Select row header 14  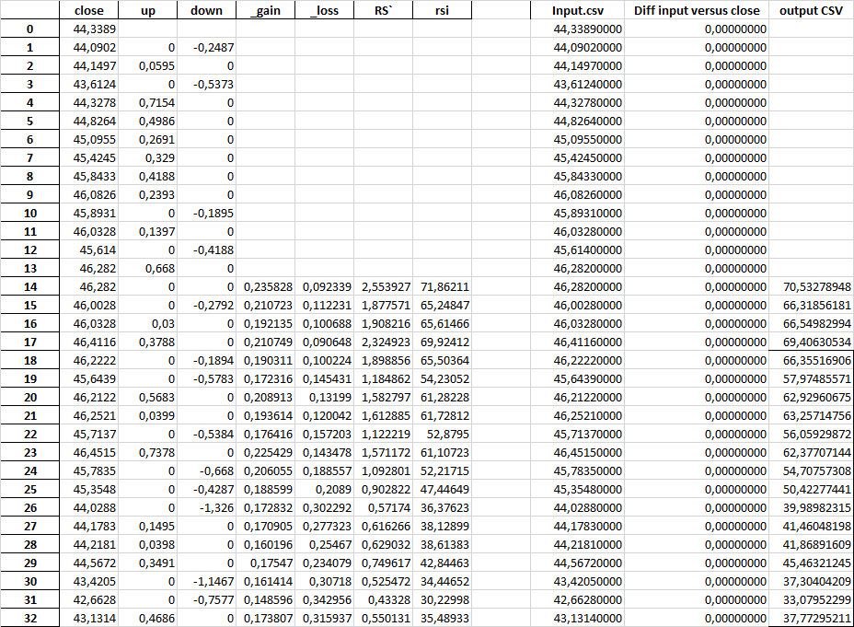(x=30, y=286)
